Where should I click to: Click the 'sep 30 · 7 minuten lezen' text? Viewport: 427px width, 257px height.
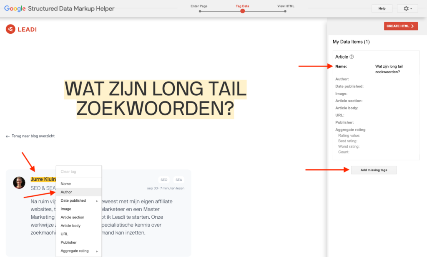pos(166,188)
